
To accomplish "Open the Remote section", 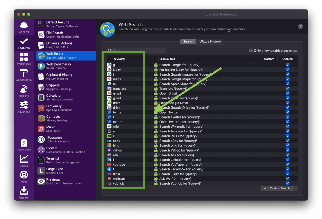I will (24, 91).
